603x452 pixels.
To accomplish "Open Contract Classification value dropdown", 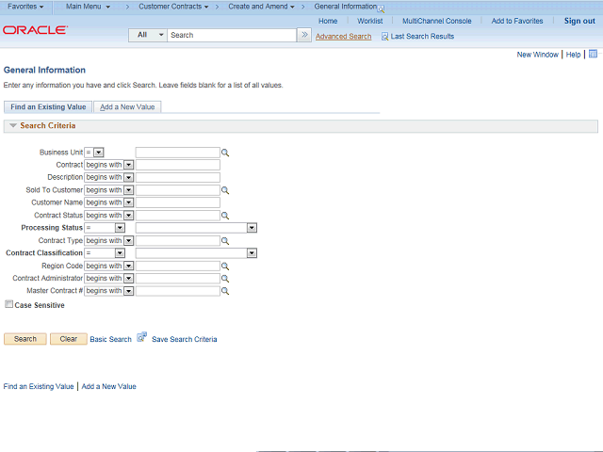I will [x=252, y=253].
